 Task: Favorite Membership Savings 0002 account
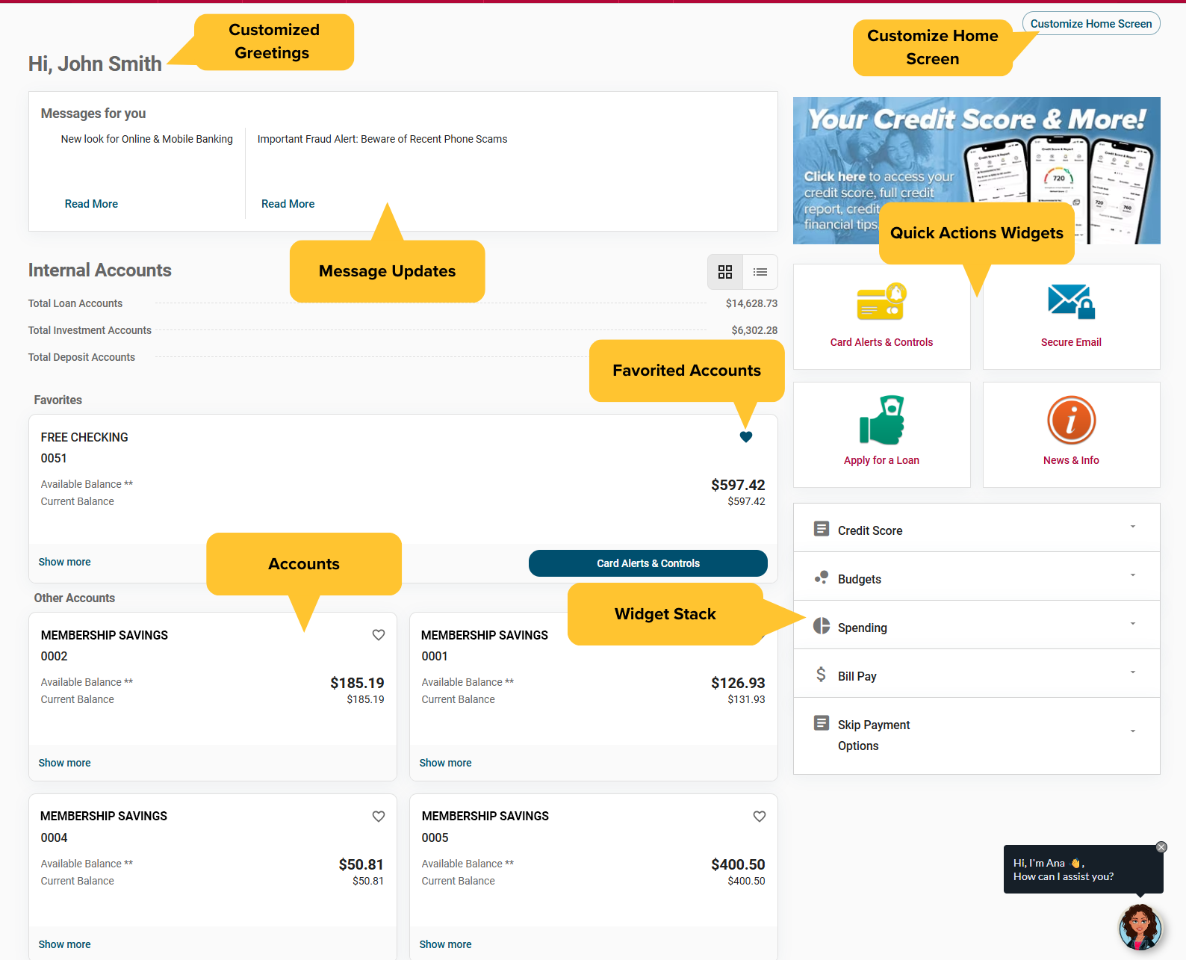pos(379,635)
